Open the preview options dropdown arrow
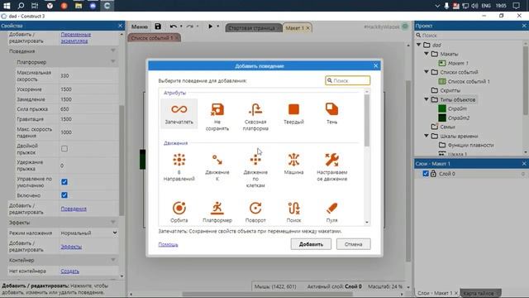This screenshot has width=529, height=298. pyautogui.click(x=218, y=26)
